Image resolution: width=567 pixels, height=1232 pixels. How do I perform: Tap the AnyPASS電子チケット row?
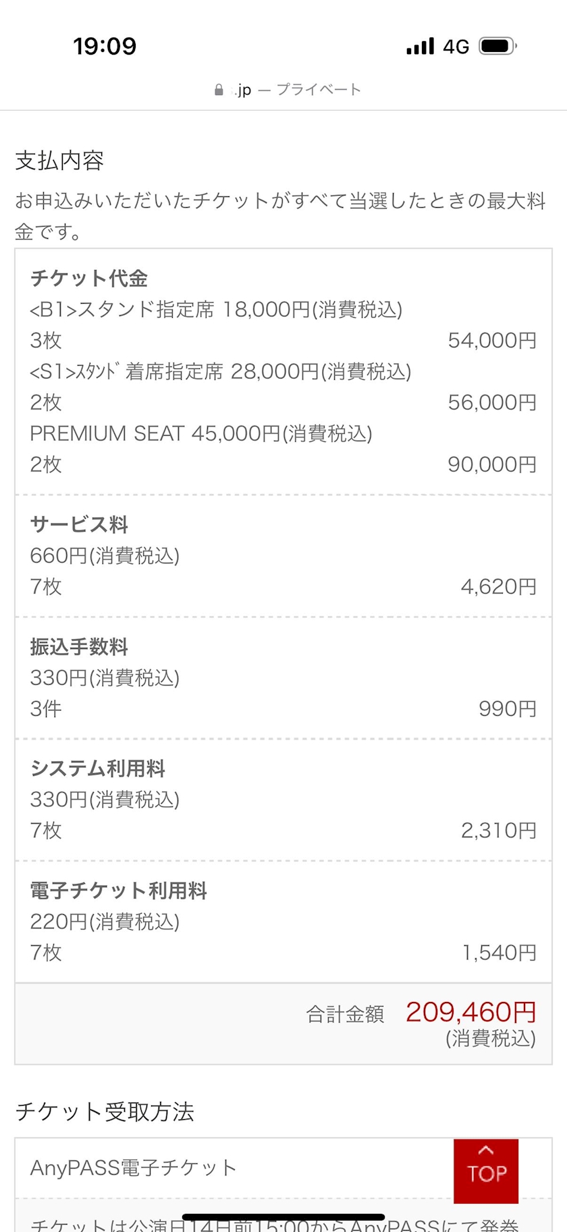pos(134,1168)
